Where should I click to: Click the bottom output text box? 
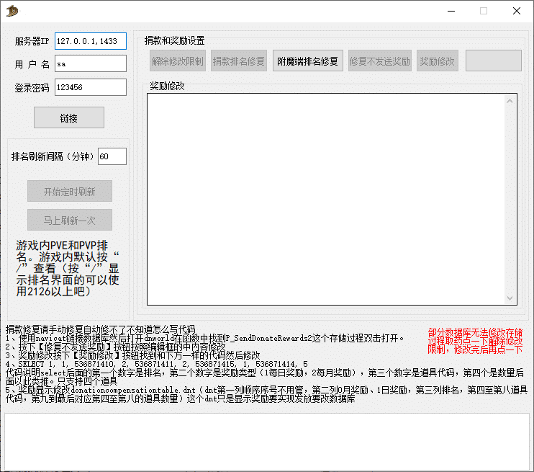pyautogui.click(x=266, y=440)
